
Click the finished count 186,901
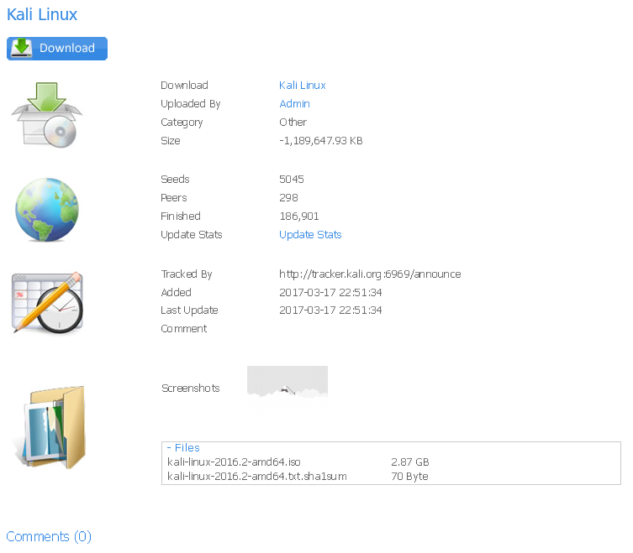coord(299,217)
